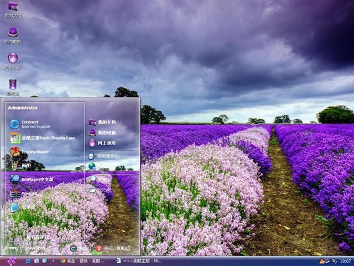Image resolution: width=354 pixels, height=266 pixels.
Task: Click the Administrator user name in the Start menu
Action: 23,108
